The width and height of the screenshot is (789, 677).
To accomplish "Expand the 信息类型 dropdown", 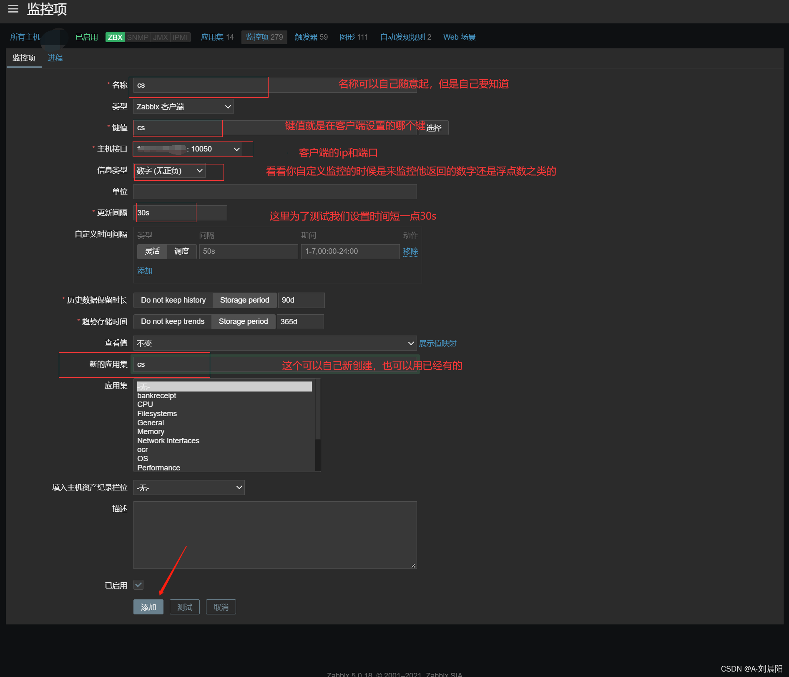I will [x=169, y=171].
